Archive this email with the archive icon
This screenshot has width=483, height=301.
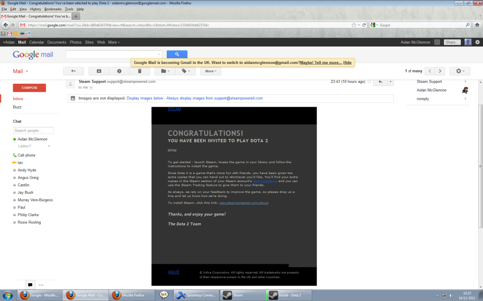(x=99, y=71)
